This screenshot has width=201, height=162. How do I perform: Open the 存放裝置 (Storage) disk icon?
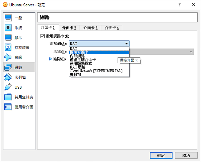[8, 48]
